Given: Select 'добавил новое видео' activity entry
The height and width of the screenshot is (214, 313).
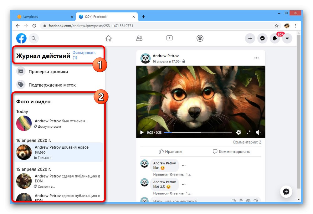Looking at the screenshot, I should tap(59, 152).
